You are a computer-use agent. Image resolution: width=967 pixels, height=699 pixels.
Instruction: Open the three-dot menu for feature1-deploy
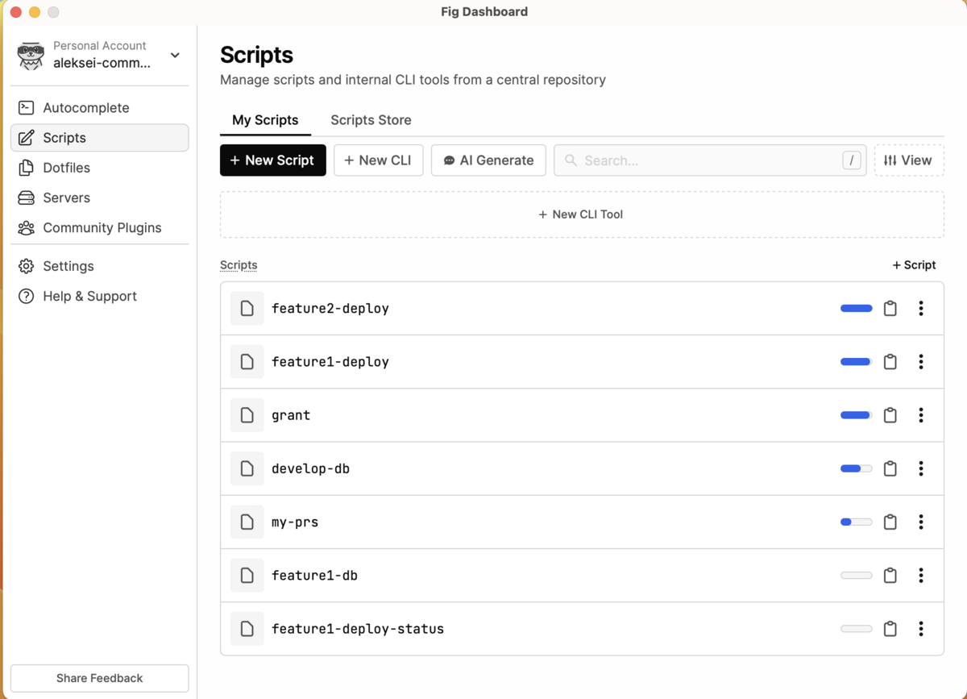pyautogui.click(x=920, y=362)
